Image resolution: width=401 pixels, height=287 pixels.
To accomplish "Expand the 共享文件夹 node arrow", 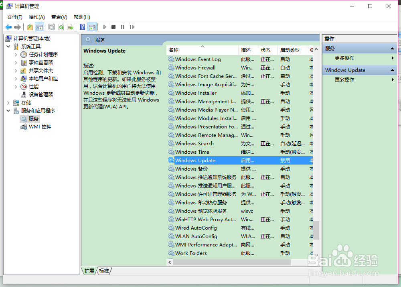I will pos(16,71).
